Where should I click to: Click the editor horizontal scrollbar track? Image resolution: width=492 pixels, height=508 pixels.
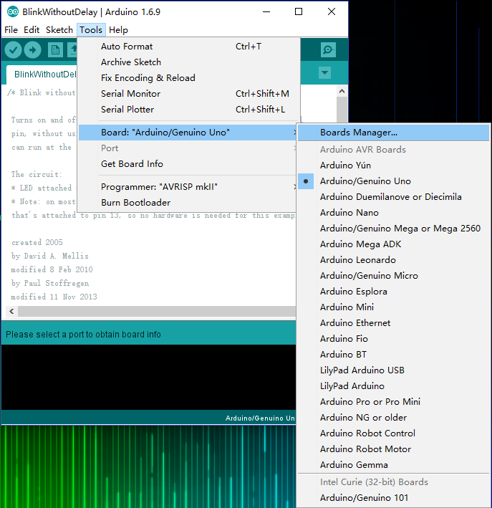point(157,312)
